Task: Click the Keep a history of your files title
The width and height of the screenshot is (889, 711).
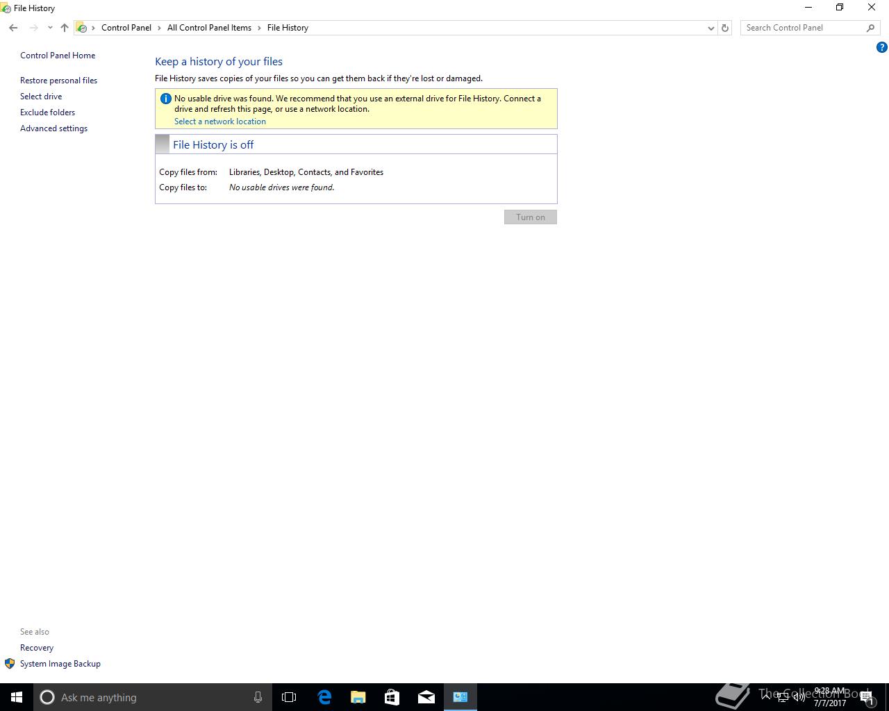Action: click(x=219, y=62)
